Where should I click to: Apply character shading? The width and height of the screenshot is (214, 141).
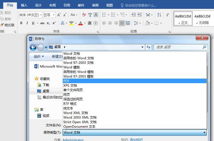pos(90,23)
